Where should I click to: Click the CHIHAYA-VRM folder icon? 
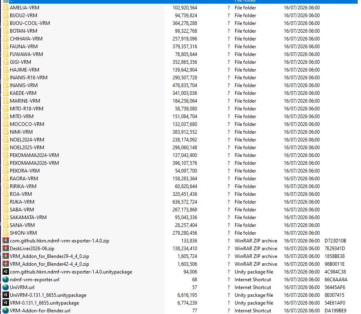(6, 39)
